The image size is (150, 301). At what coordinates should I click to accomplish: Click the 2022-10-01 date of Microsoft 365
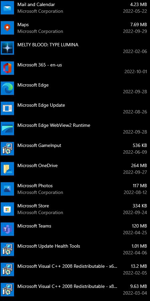click(x=136, y=71)
